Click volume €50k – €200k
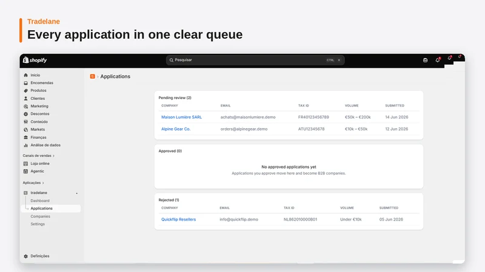Viewport: 485px width, 272px height. (358, 117)
